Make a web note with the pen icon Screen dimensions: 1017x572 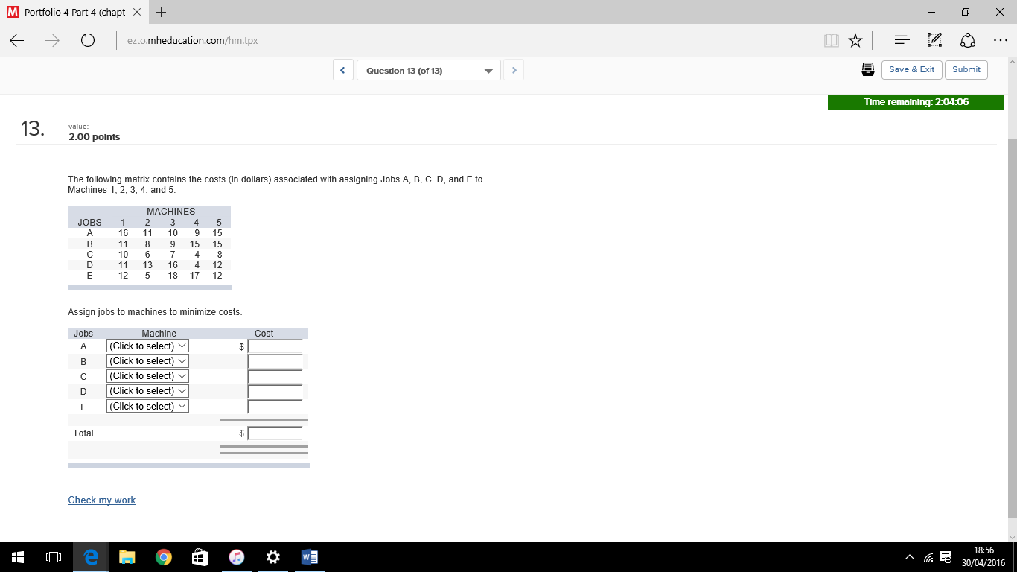tap(934, 41)
